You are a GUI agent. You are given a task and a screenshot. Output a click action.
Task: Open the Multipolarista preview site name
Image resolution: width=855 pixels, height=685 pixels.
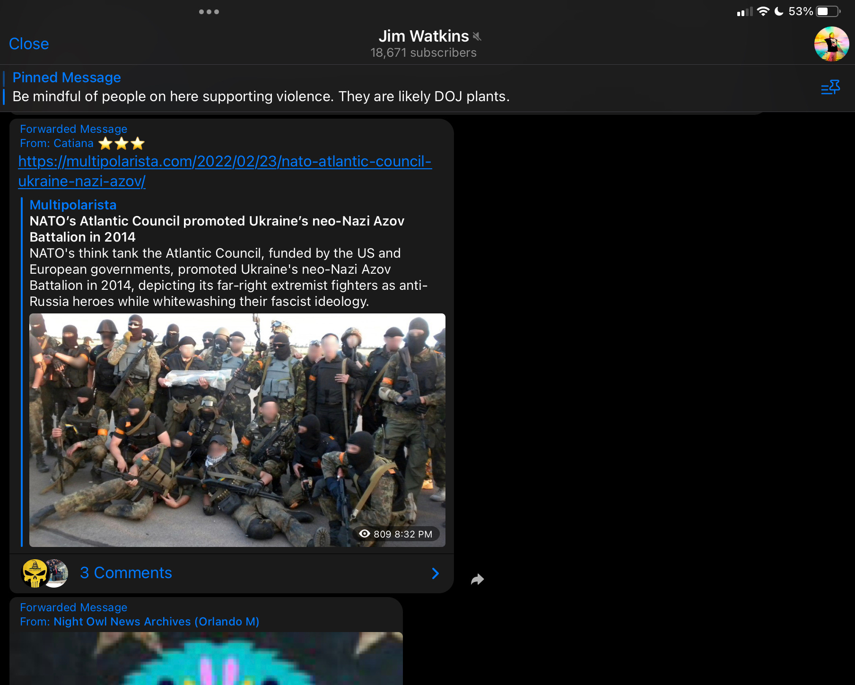pos(73,205)
